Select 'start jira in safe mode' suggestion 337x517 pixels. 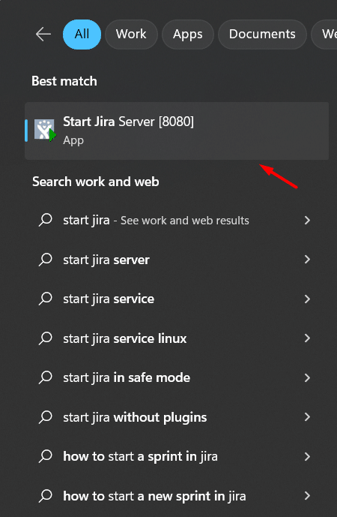(x=127, y=378)
